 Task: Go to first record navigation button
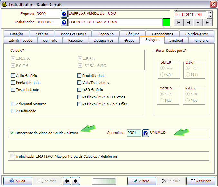pos(179,23)
